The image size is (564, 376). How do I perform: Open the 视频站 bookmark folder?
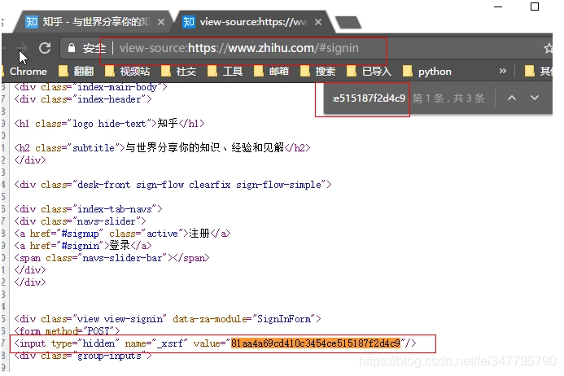128,72
